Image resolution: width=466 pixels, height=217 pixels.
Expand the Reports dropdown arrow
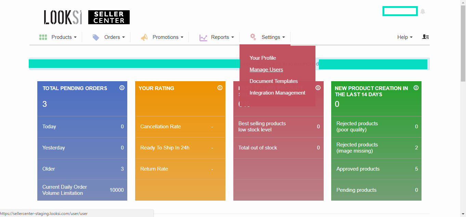pyautogui.click(x=233, y=37)
